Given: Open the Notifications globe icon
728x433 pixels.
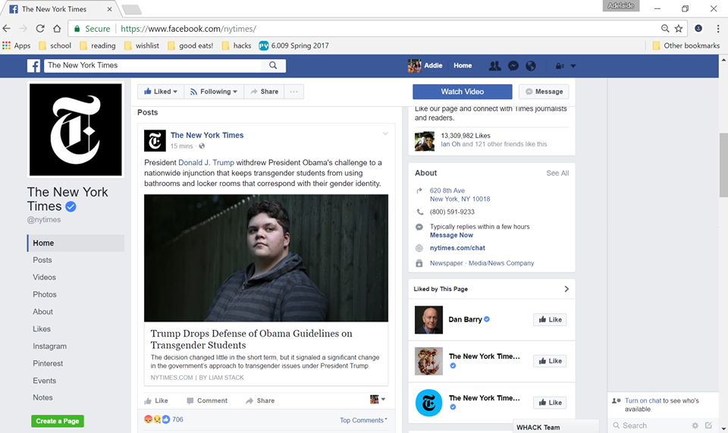Looking at the screenshot, I should click(x=531, y=66).
